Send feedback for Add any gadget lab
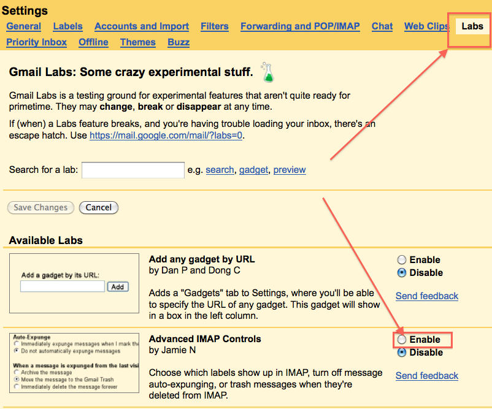Image resolution: width=492 pixels, height=409 pixels. (x=427, y=296)
